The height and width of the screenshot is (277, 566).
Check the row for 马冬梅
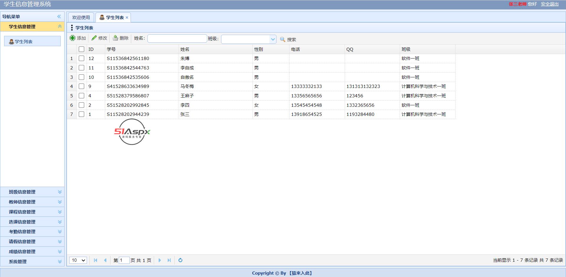click(x=82, y=86)
